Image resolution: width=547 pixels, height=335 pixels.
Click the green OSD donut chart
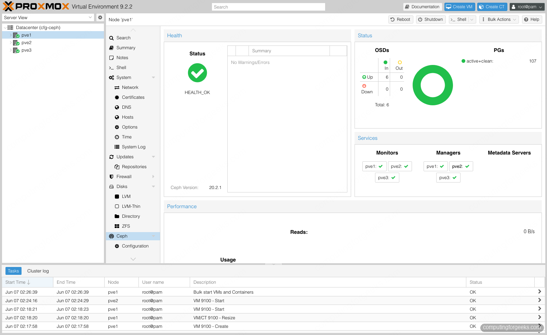tap(433, 85)
